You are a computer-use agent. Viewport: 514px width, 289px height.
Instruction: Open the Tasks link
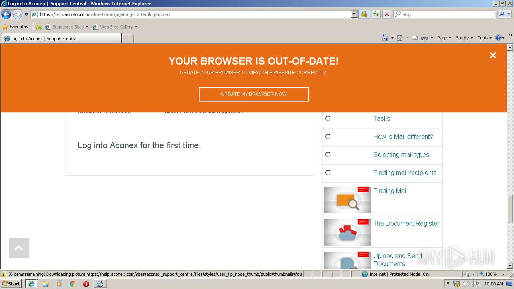pyautogui.click(x=381, y=118)
